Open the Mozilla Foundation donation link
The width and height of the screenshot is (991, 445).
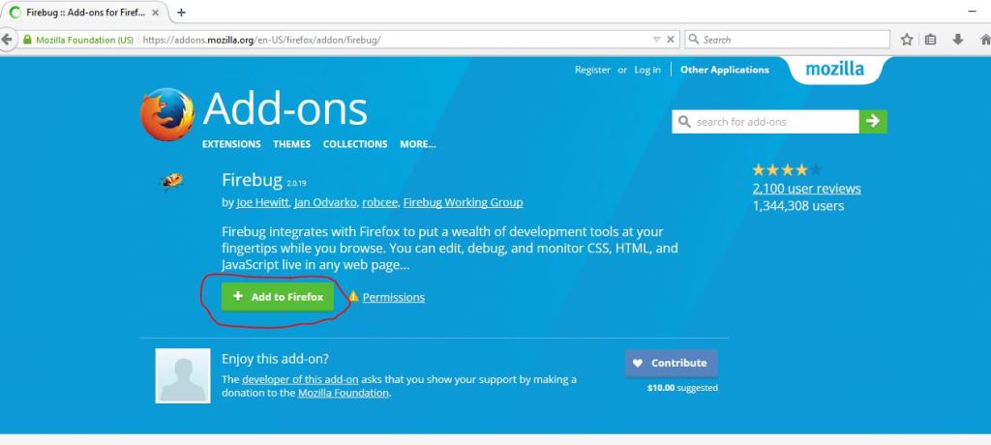(344, 393)
